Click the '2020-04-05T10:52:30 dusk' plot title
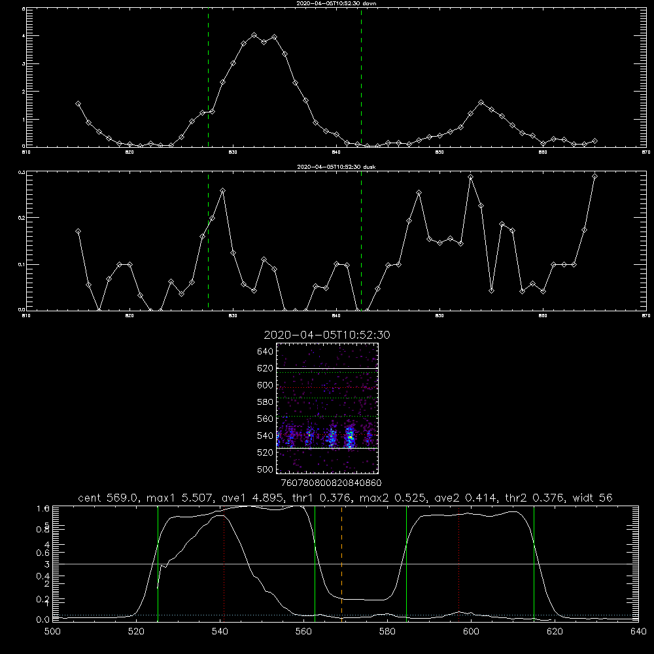 click(336, 166)
